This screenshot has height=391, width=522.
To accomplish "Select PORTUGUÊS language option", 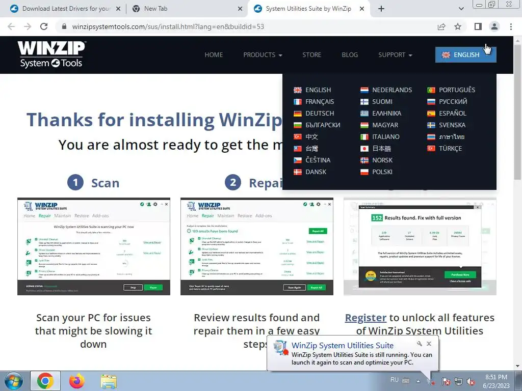I will pos(451,90).
